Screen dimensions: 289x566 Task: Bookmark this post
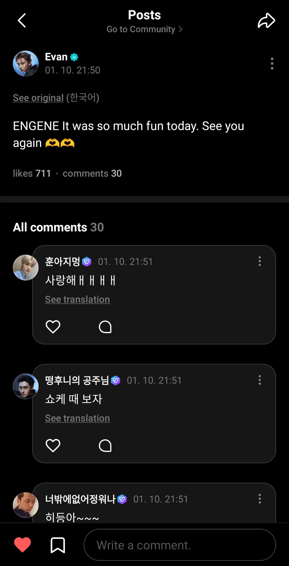pos(58,545)
